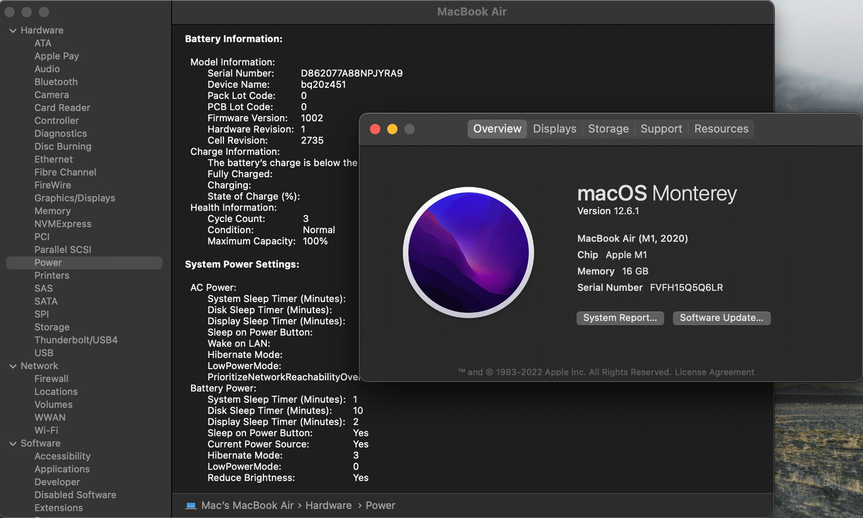Select Thunderbolt/USB4 from the sidebar

[76, 340]
